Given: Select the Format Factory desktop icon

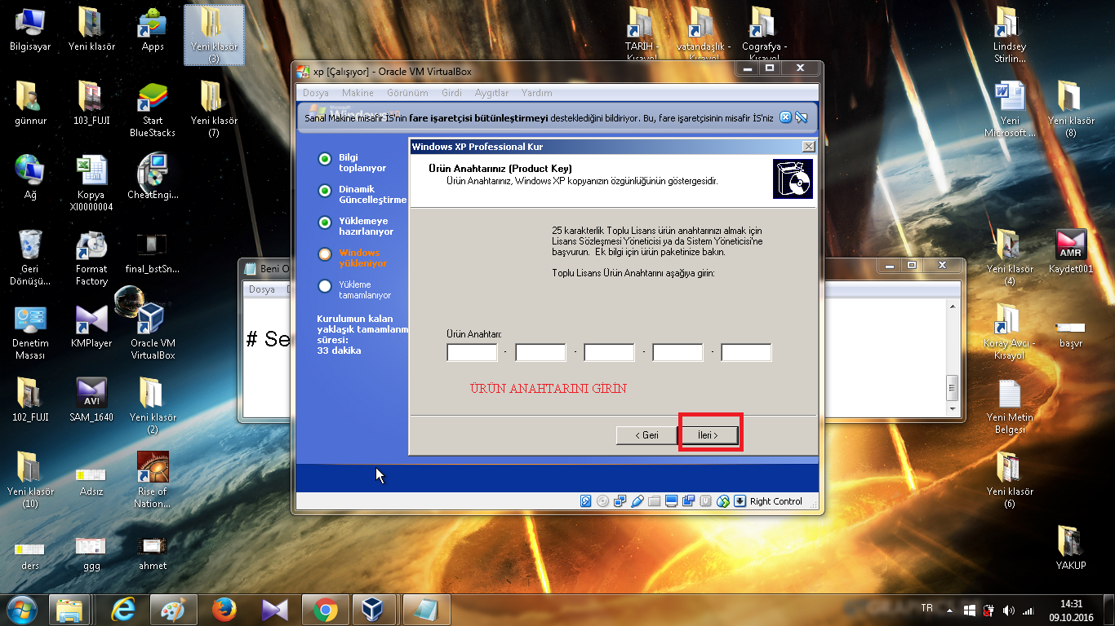Looking at the screenshot, I should [91, 258].
